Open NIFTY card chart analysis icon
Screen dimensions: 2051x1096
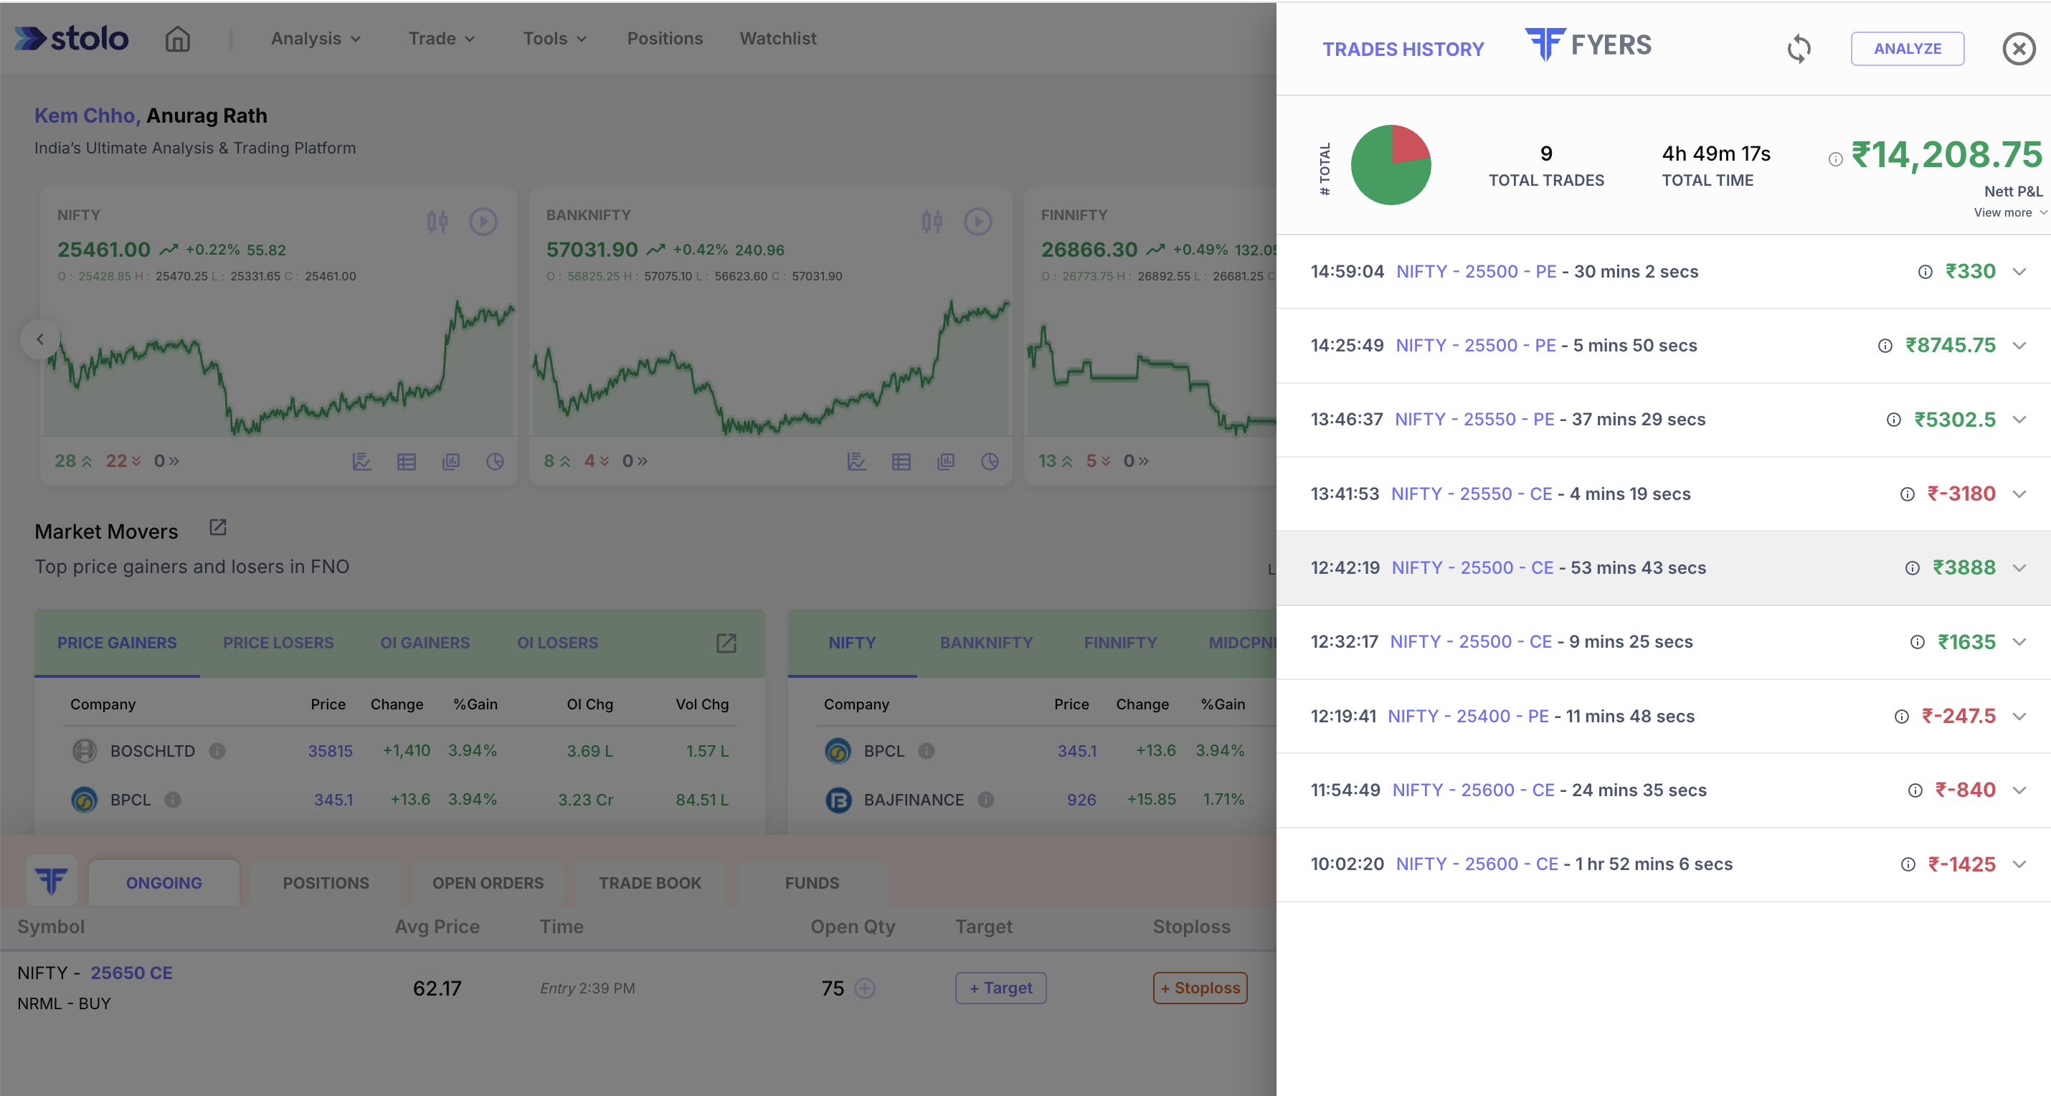361,461
